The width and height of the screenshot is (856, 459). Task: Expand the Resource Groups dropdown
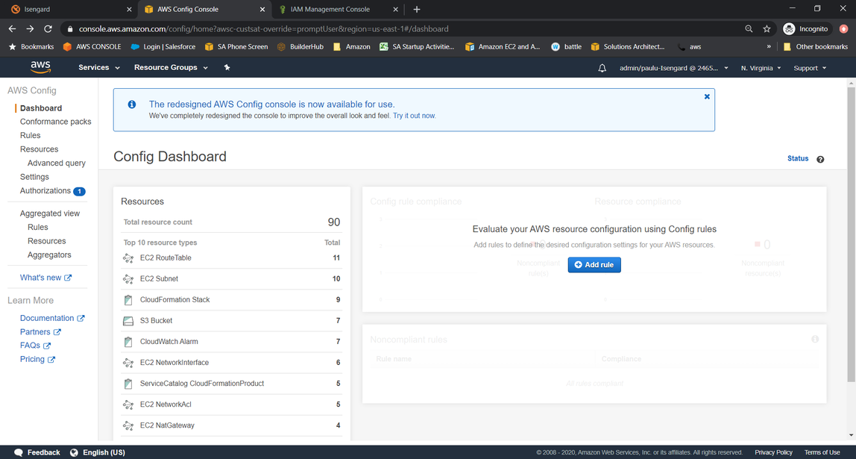[171, 67]
